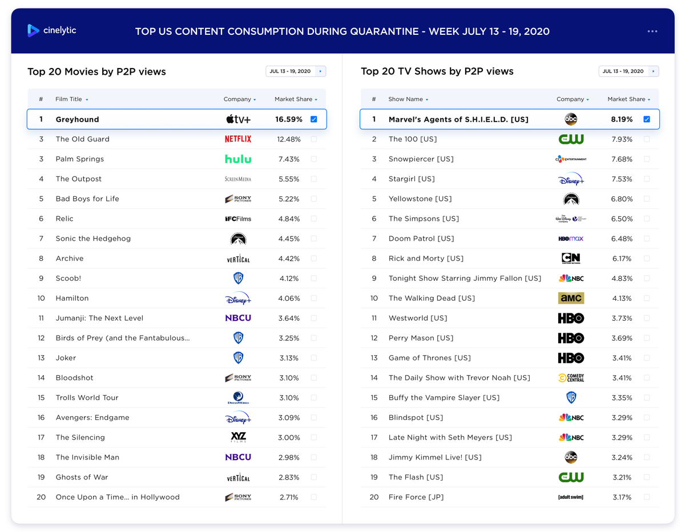Click IFC Films logo in Relic row
This screenshot has height=532, width=685.
click(x=238, y=219)
